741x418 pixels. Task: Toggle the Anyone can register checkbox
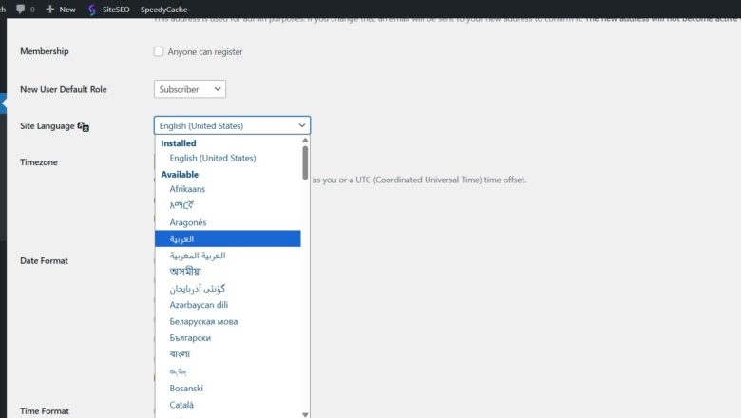[159, 51]
